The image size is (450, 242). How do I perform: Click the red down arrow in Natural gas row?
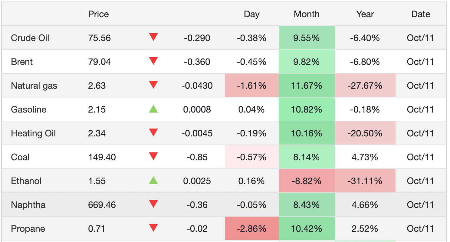[x=153, y=85]
